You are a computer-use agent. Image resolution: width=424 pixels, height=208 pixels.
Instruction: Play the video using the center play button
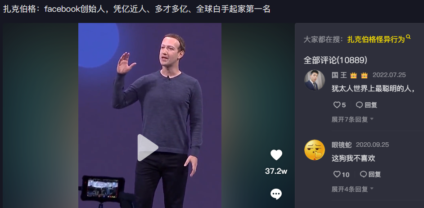[148, 148]
